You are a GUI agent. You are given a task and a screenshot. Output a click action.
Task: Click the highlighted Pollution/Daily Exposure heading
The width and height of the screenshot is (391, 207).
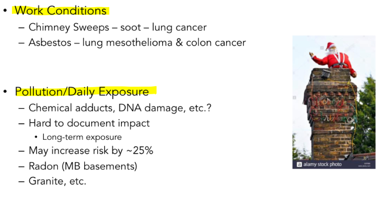click(x=82, y=92)
